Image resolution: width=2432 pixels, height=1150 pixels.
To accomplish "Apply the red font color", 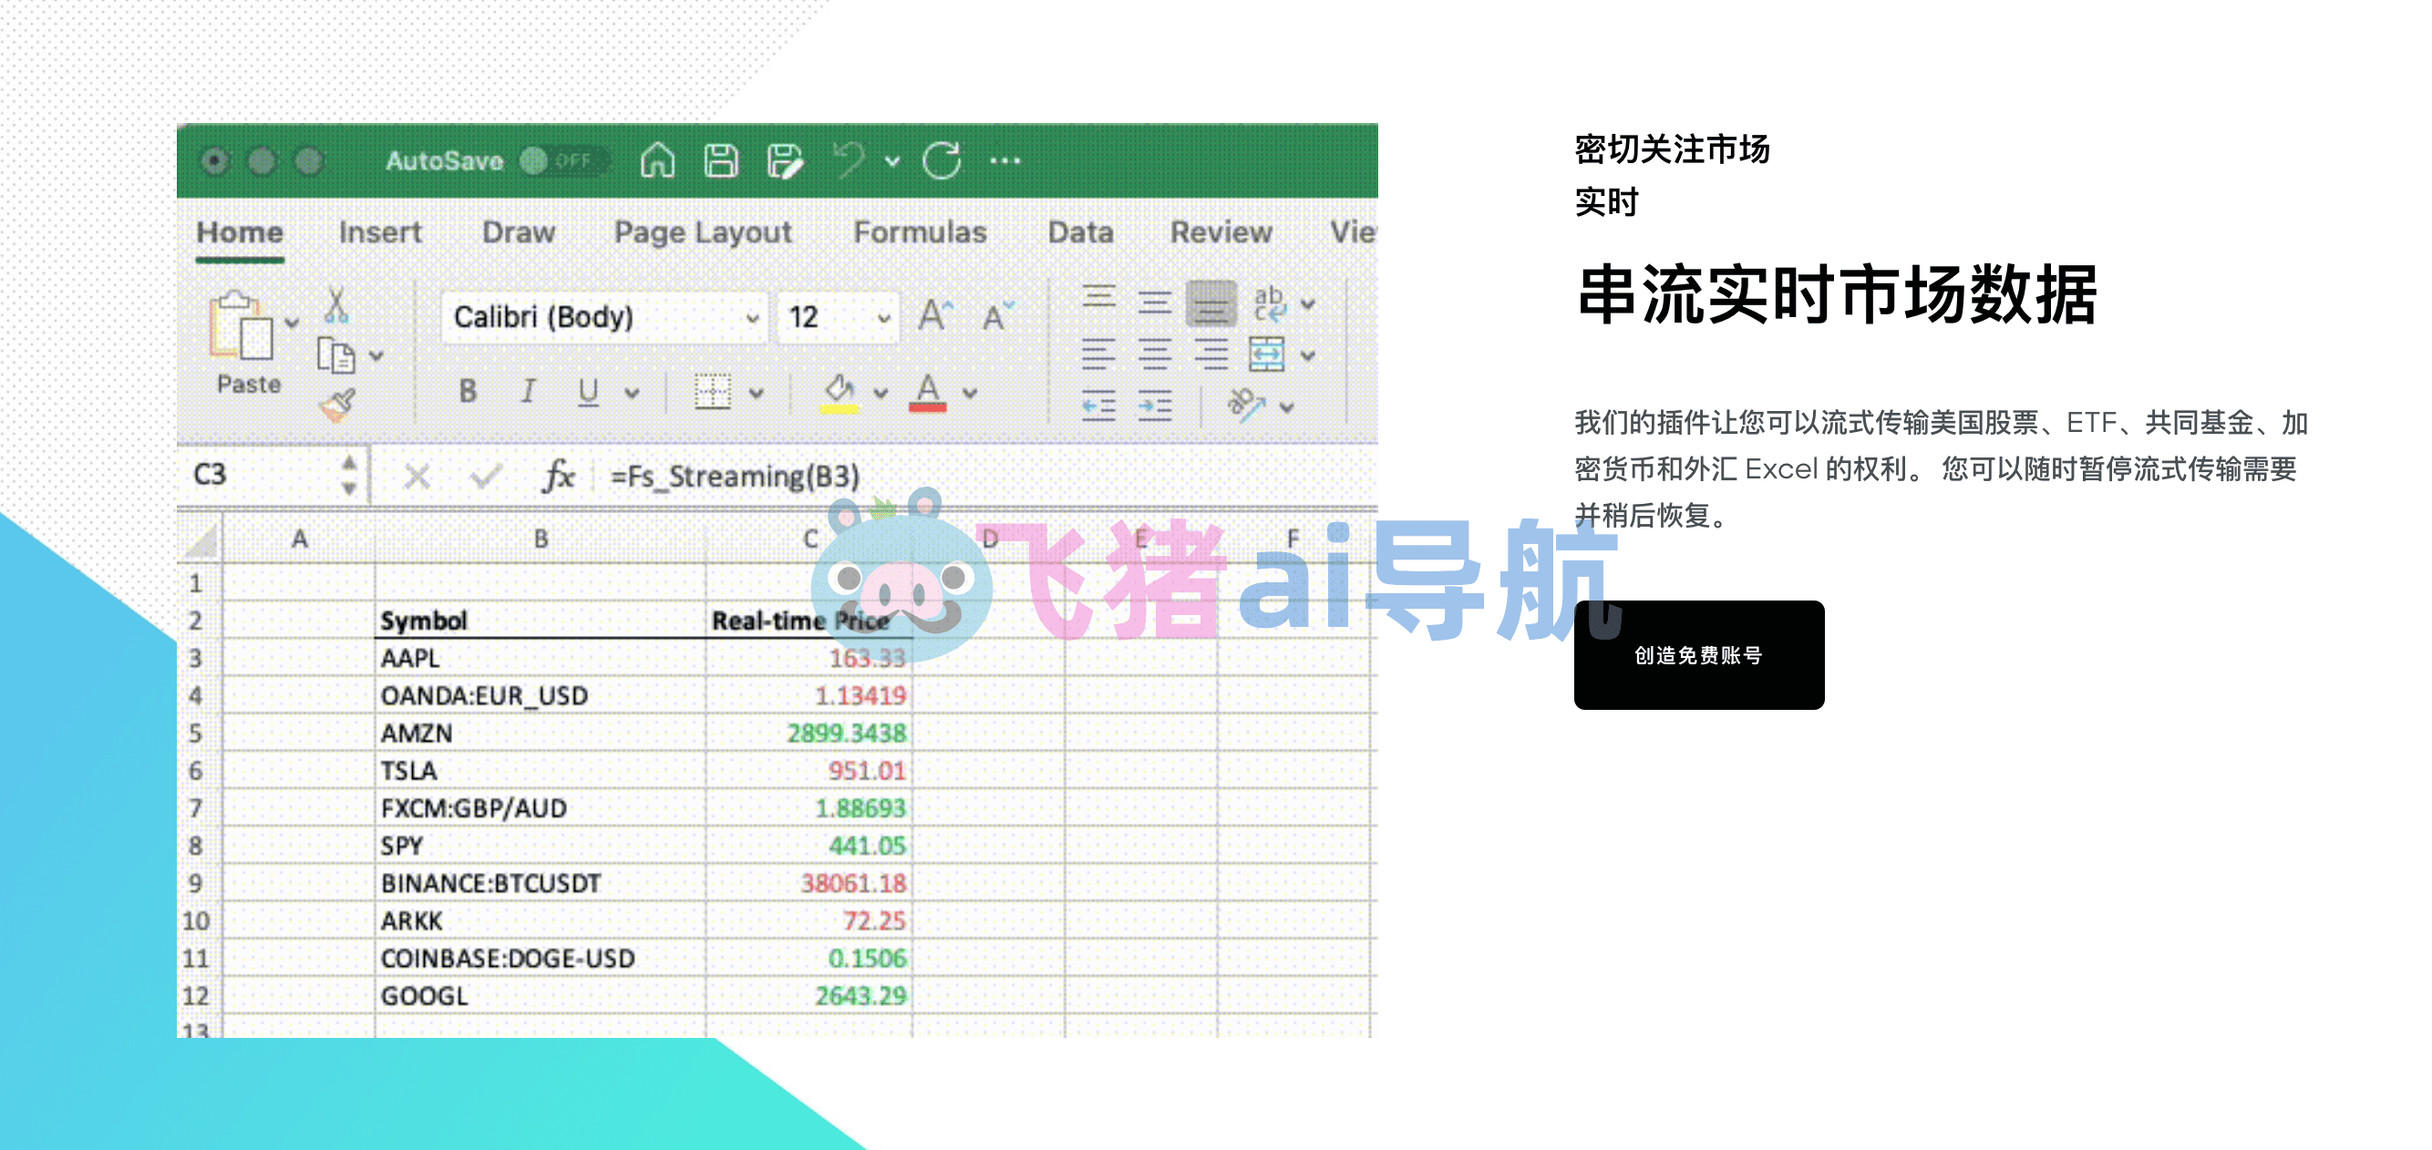I will [x=928, y=393].
